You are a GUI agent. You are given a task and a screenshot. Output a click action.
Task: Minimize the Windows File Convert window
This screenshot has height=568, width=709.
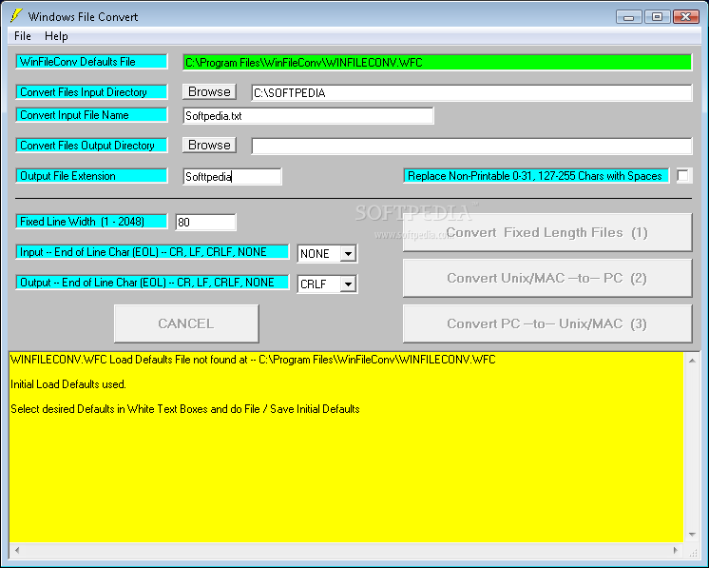pos(628,17)
